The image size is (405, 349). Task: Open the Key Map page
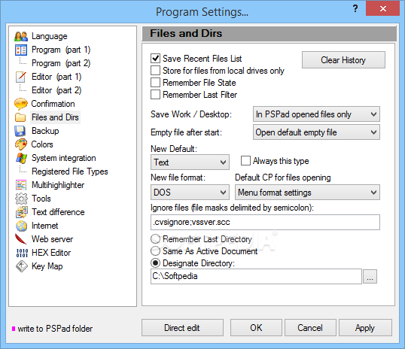tap(47, 266)
